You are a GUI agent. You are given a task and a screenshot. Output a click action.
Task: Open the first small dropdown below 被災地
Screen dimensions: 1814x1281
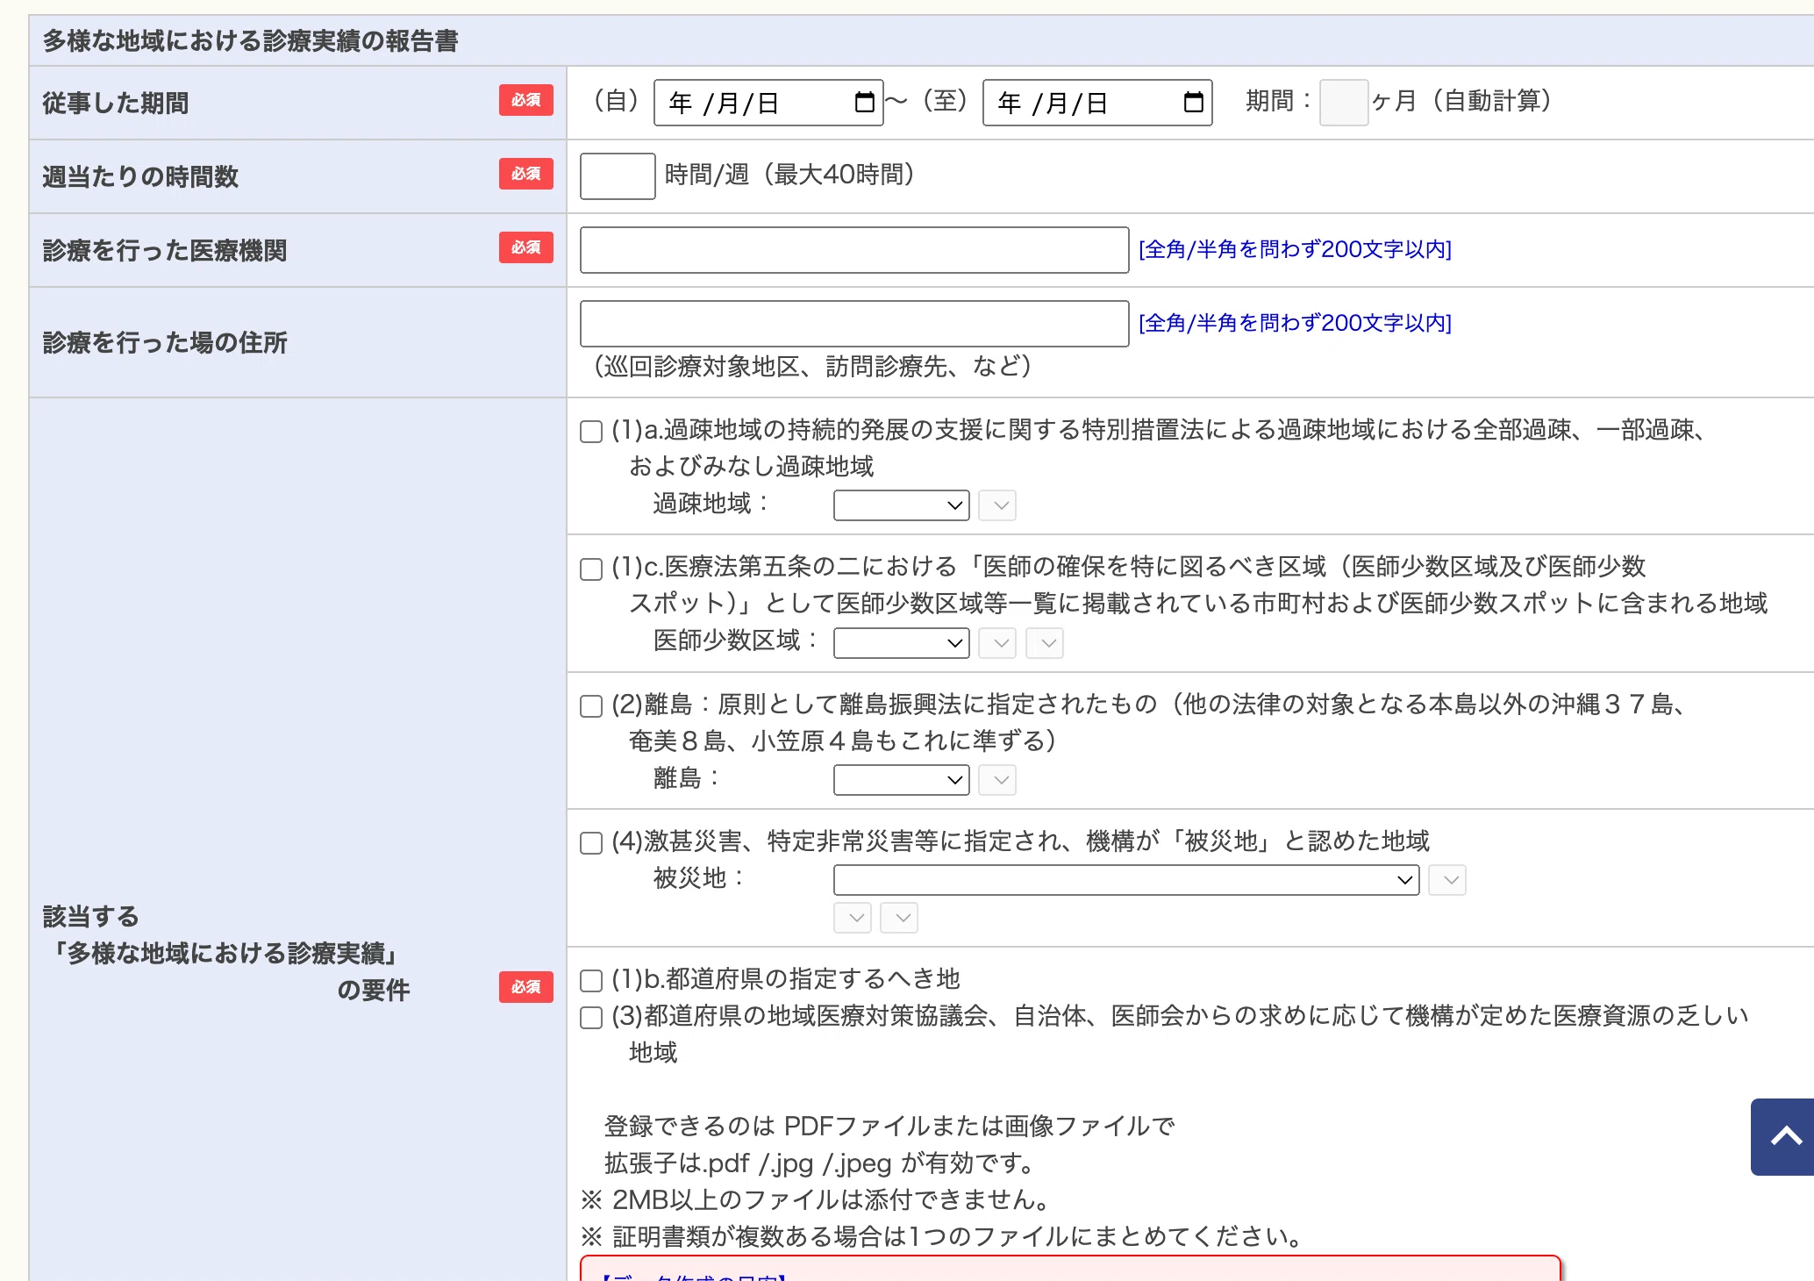(x=852, y=918)
